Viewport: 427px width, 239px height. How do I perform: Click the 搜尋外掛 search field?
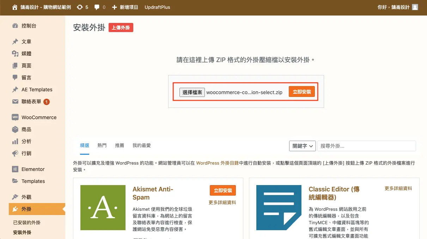coord(366,146)
